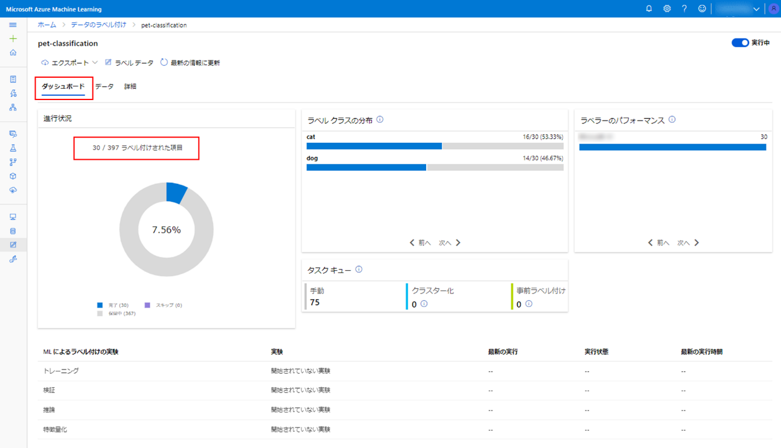781x448 pixels.
Task: Click the 検証 row label
Action: pyautogui.click(x=49, y=391)
